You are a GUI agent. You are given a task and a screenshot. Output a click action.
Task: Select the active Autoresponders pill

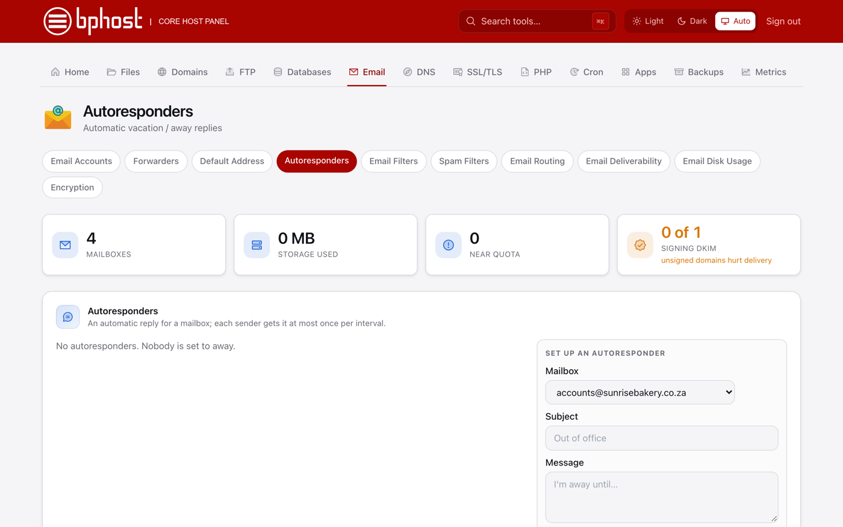(x=317, y=161)
